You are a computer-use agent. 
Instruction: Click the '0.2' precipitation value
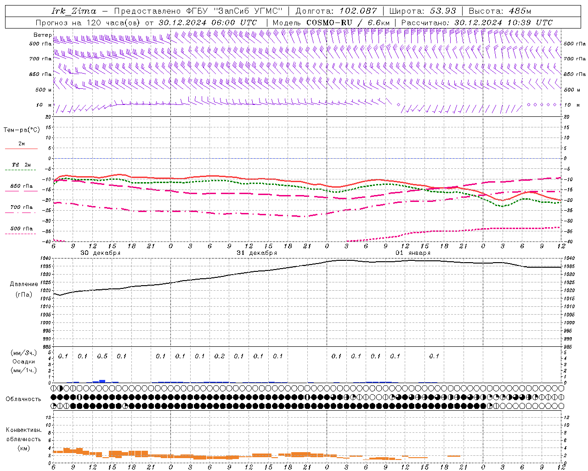(x=220, y=356)
